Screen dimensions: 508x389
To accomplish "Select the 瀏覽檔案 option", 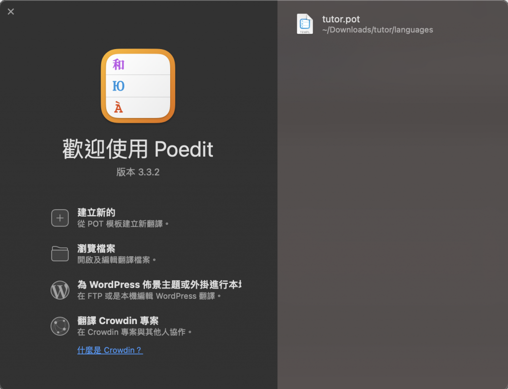I will pos(96,249).
